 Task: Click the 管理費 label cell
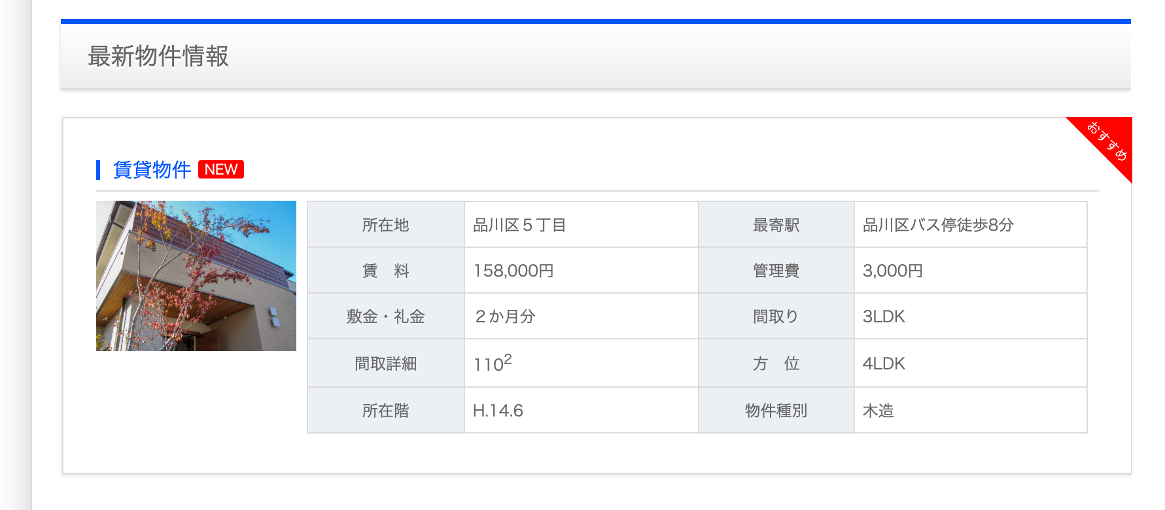(776, 271)
